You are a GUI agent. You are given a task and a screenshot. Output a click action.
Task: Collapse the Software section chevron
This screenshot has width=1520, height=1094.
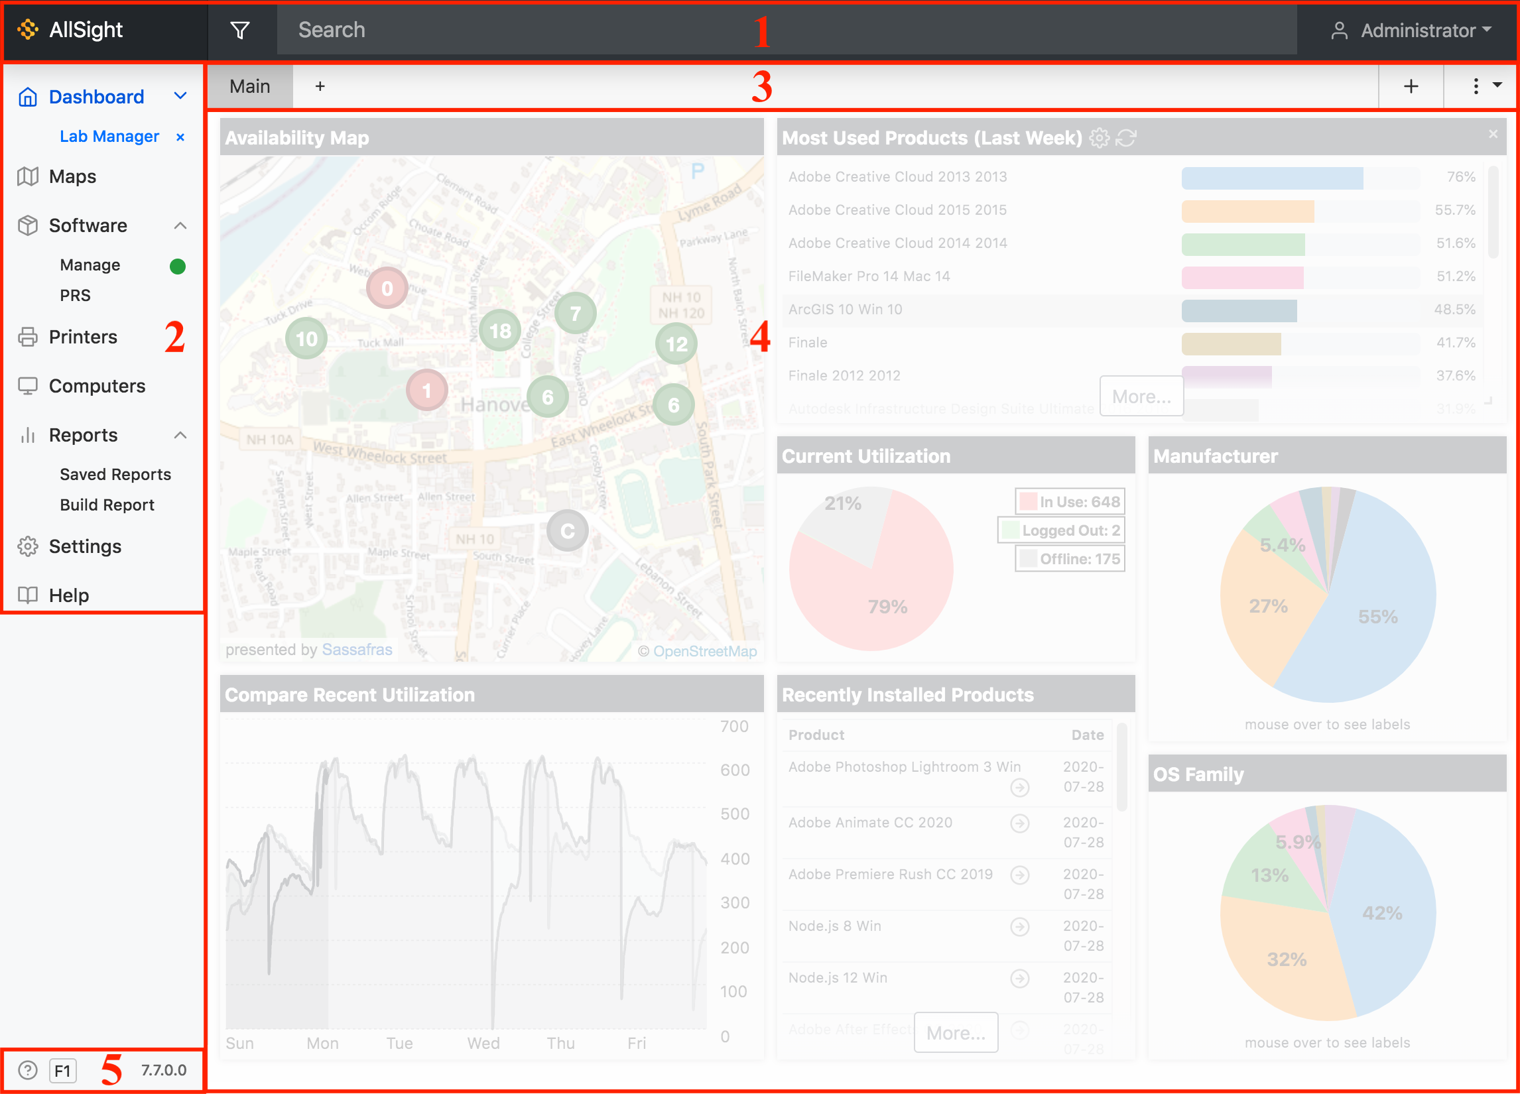click(180, 226)
